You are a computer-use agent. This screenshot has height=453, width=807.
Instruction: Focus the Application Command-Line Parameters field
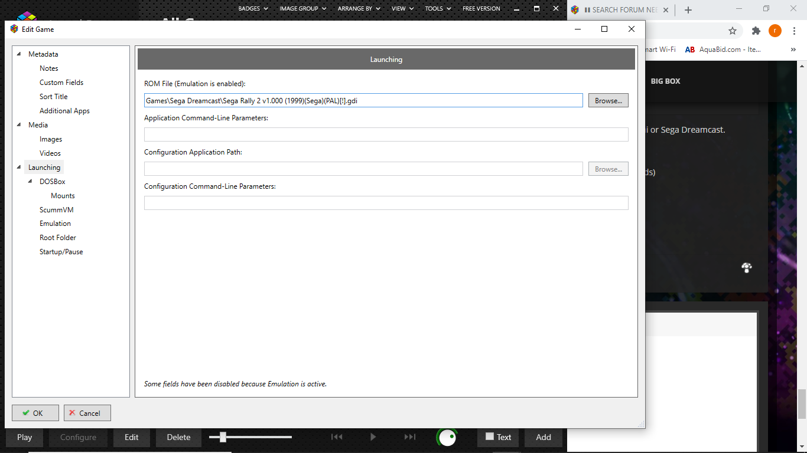point(386,134)
